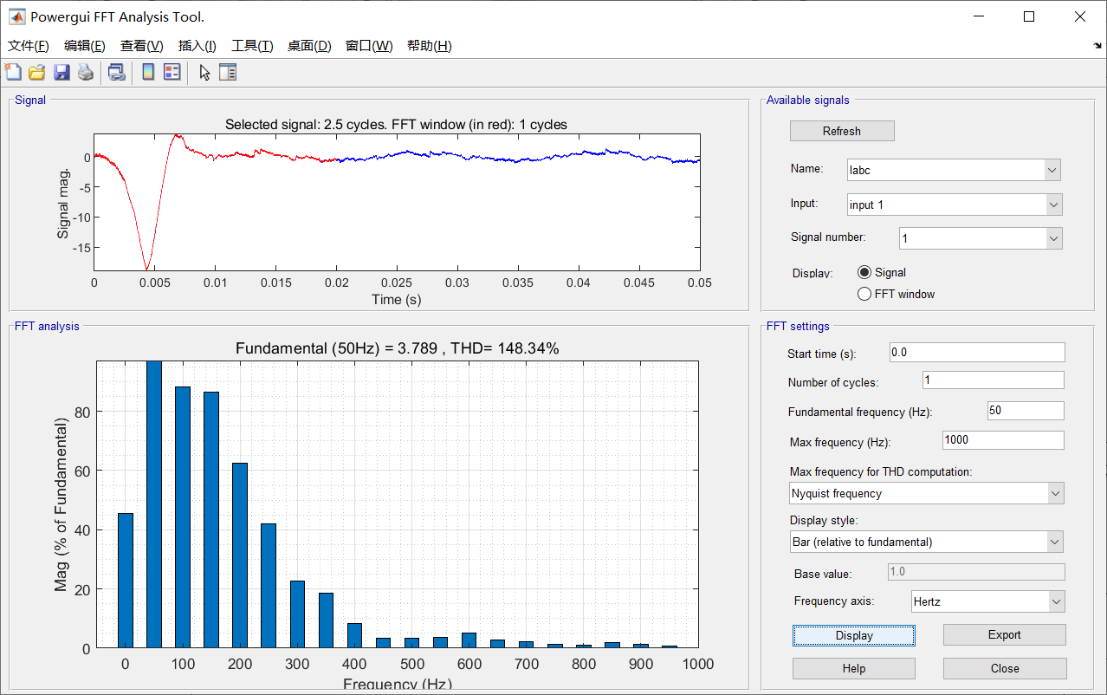Click the tallest bar at 50 Hz
This screenshot has width=1107, height=695.
pyautogui.click(x=154, y=504)
